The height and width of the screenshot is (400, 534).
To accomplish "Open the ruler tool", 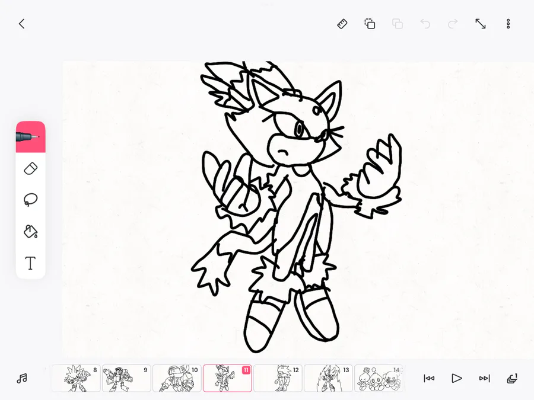I will (x=342, y=24).
